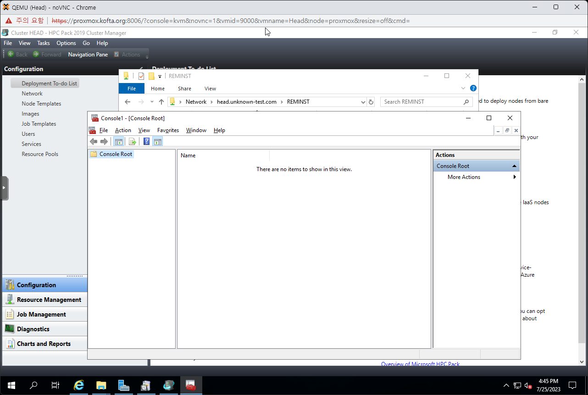Click the Export List toolbar icon
The image size is (588, 395).
[x=132, y=142]
